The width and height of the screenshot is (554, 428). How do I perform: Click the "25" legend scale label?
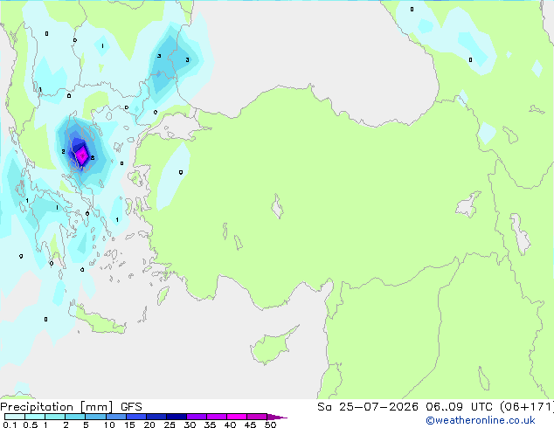click(x=170, y=425)
